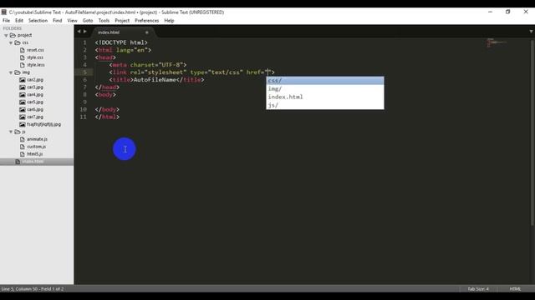Click the image icon beside car3.jpg
The height and width of the screenshot is (300, 535).
coord(23,87)
